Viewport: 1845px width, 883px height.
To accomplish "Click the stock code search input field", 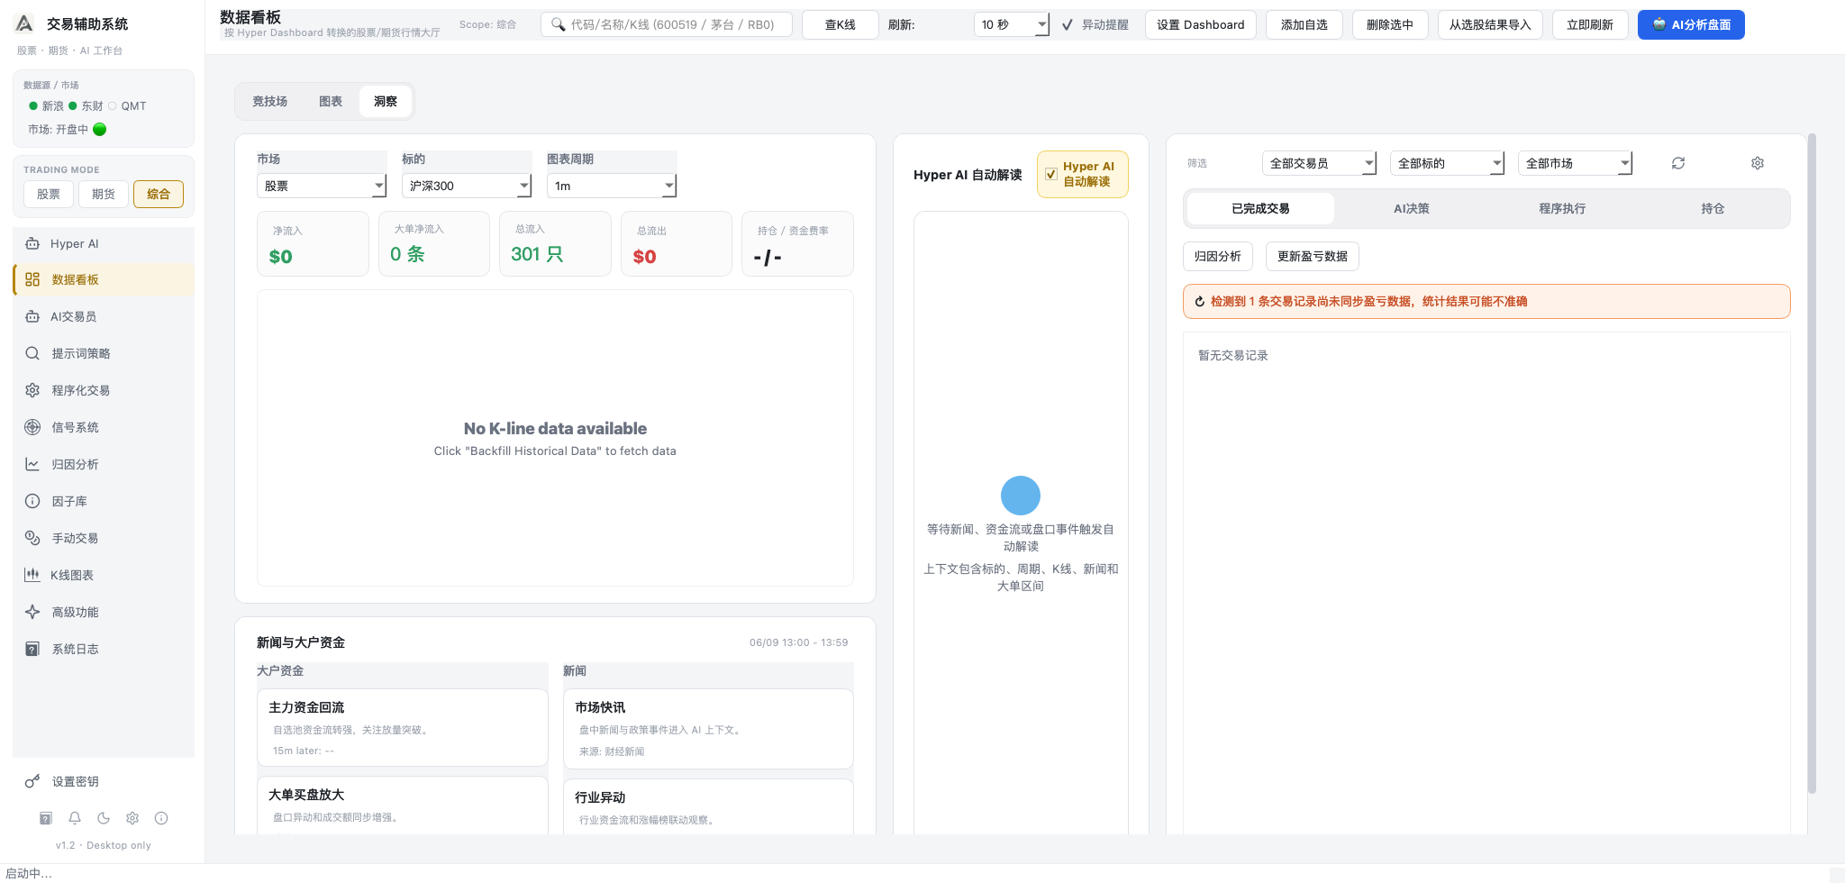I will pos(667,24).
